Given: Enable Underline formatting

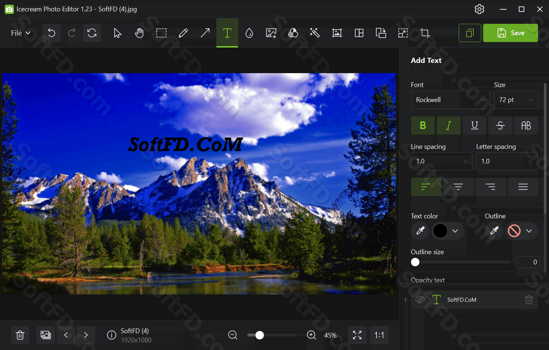Looking at the screenshot, I should (x=475, y=125).
